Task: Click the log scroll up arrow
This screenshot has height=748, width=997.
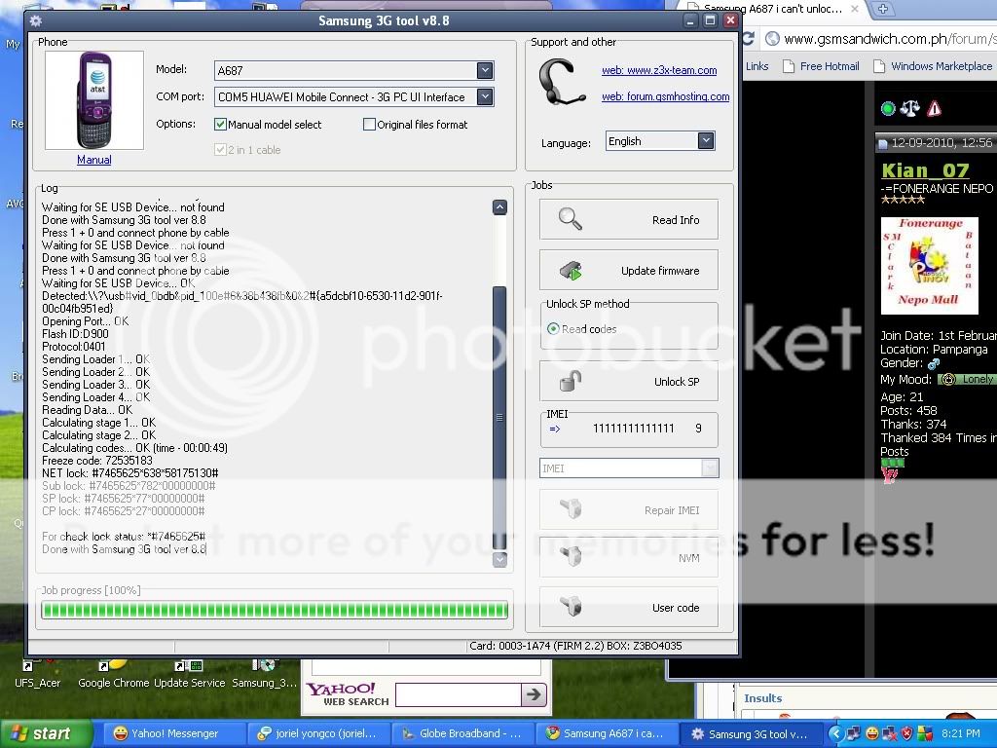Action: 499,207
